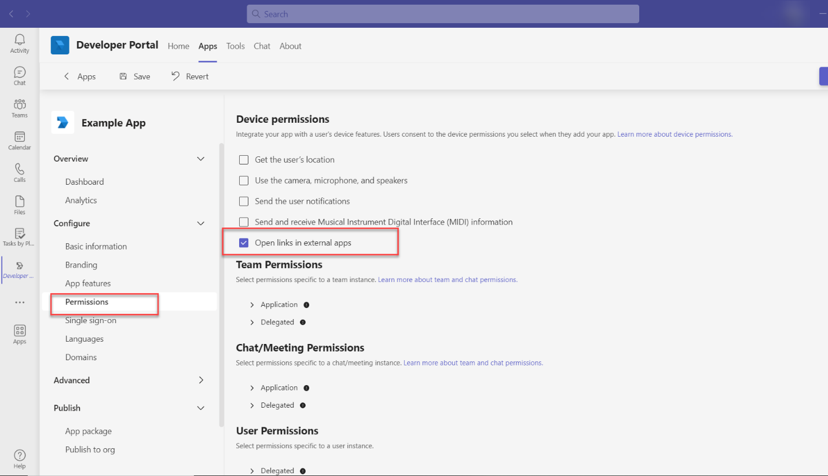Expand the Advanced section chevron

coord(201,380)
